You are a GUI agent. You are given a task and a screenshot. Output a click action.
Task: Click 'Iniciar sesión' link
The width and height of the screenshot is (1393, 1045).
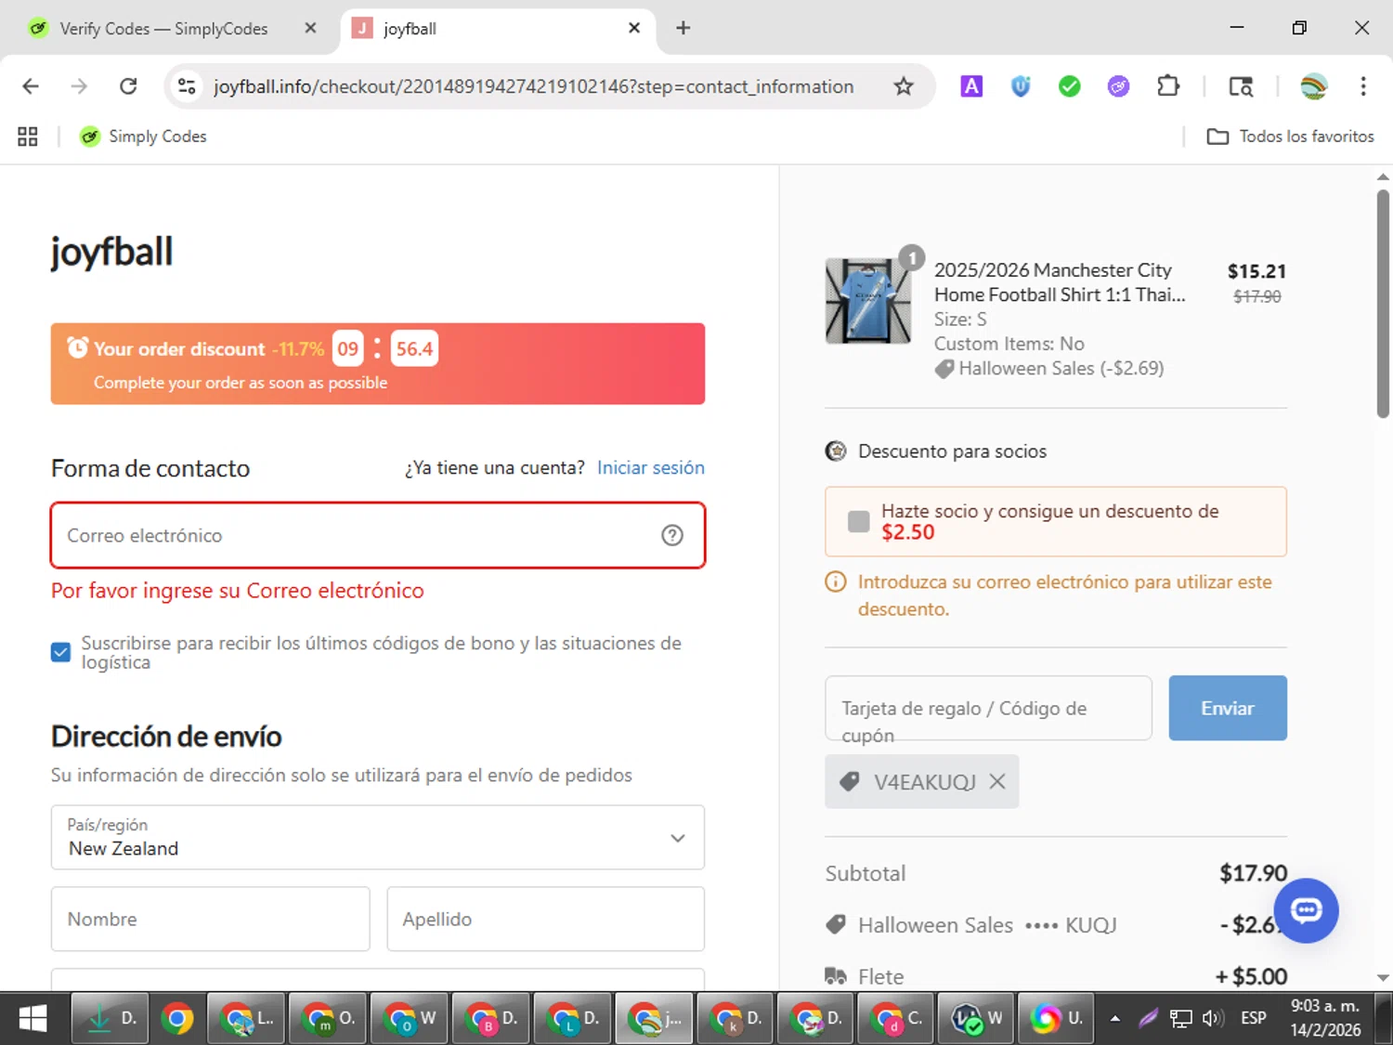coord(650,467)
